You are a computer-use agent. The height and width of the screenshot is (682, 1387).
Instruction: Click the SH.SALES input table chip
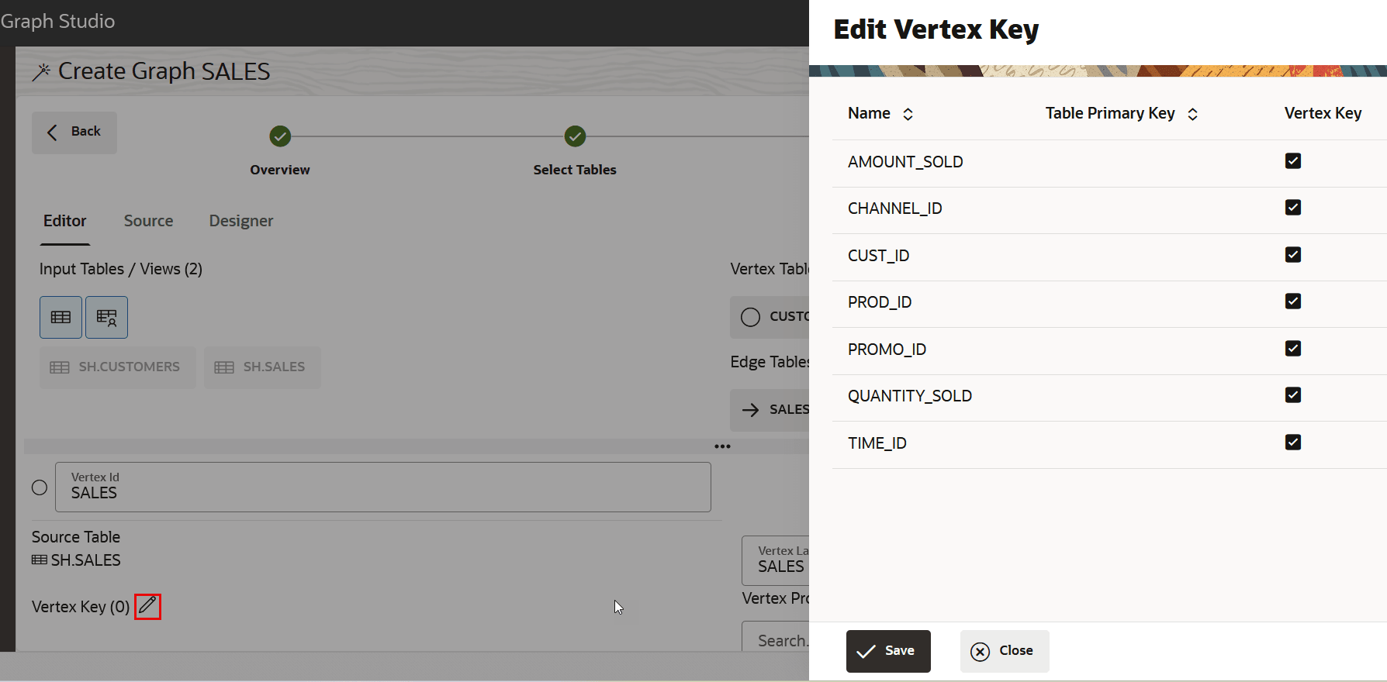point(262,367)
